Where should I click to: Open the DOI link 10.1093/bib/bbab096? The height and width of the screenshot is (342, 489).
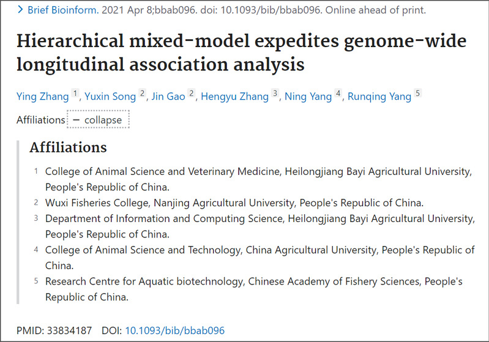pyautogui.click(x=174, y=330)
